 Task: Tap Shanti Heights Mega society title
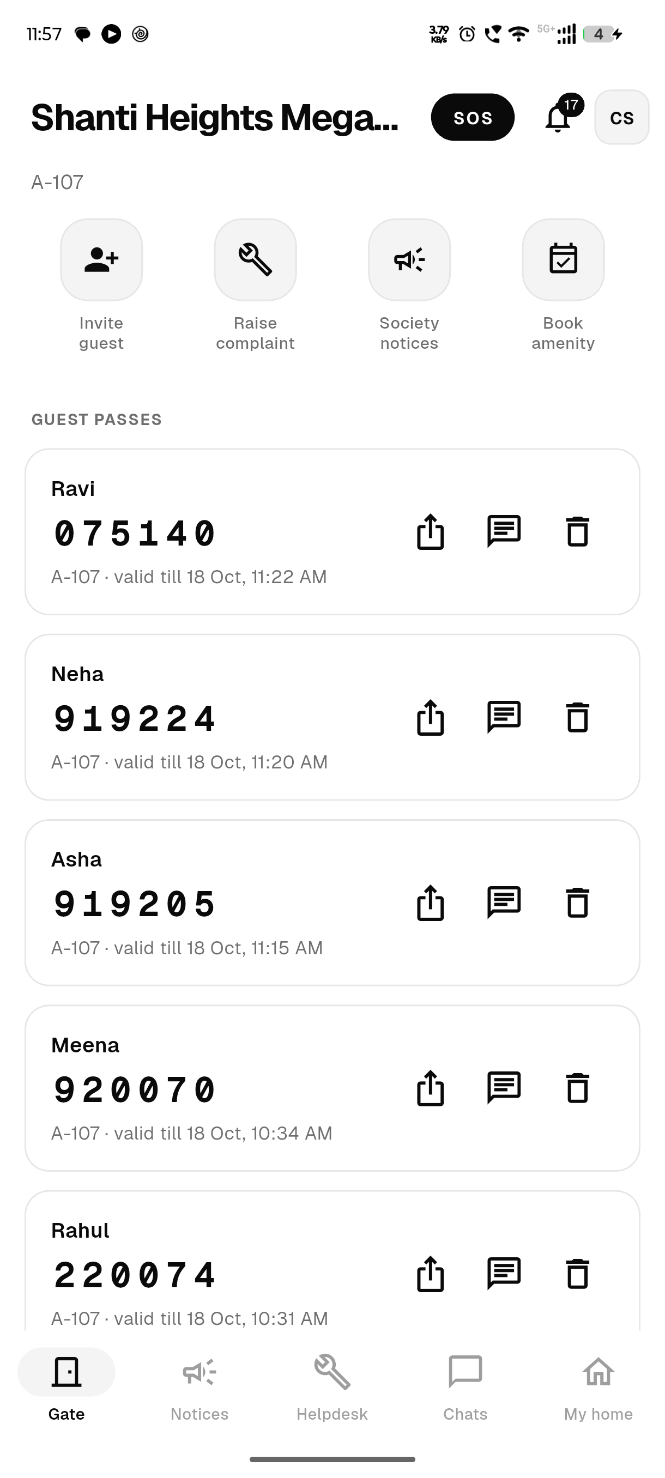[215, 118]
